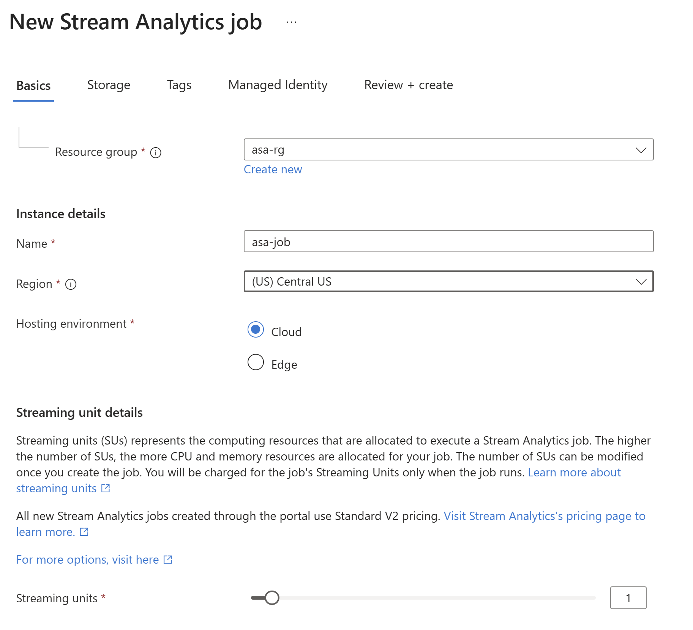Image resolution: width=693 pixels, height=630 pixels.
Task: Click the Name input field
Action: tap(448, 242)
